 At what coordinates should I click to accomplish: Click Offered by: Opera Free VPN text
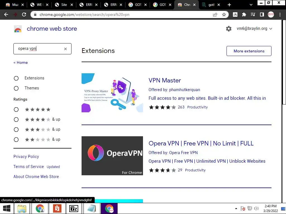tap(173, 153)
